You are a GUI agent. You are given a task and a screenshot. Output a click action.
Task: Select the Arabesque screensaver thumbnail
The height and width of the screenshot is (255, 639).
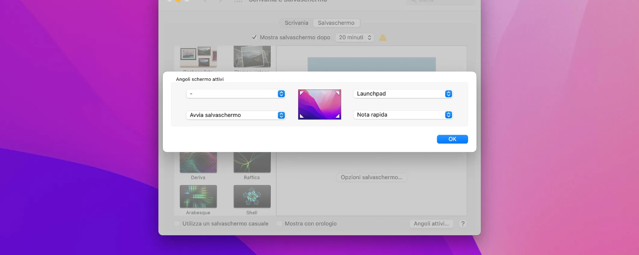(x=198, y=196)
